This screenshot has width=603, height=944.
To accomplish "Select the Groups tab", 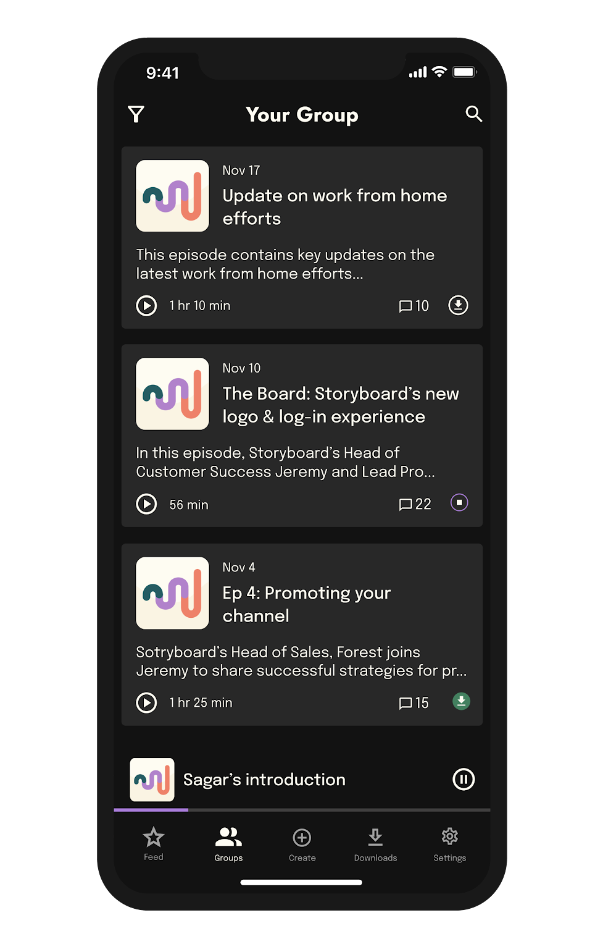I will tap(228, 845).
